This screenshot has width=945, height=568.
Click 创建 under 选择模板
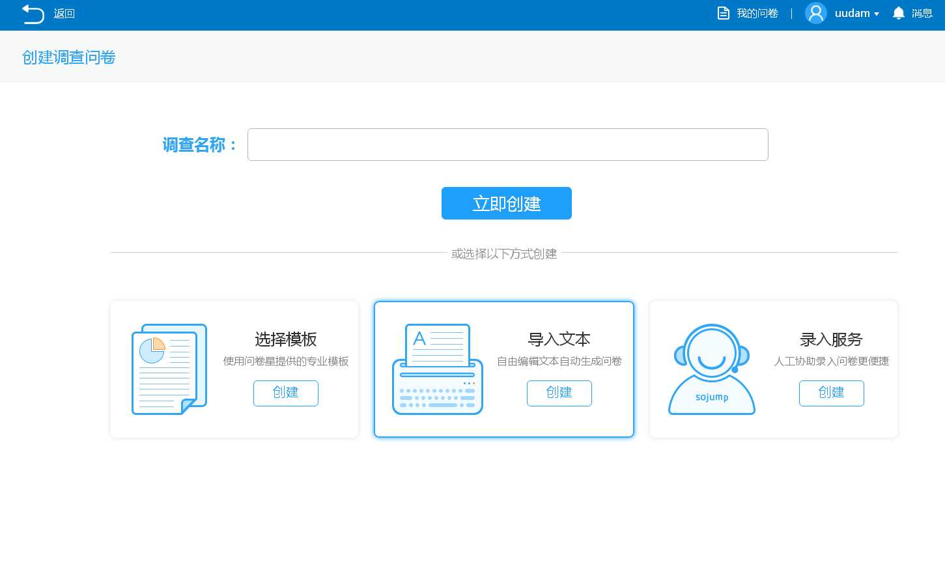[286, 393]
